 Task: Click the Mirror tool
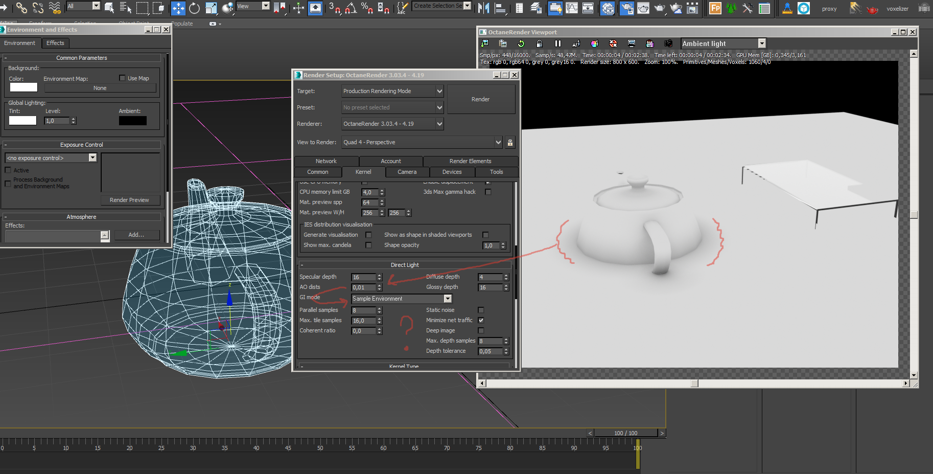pos(483,8)
